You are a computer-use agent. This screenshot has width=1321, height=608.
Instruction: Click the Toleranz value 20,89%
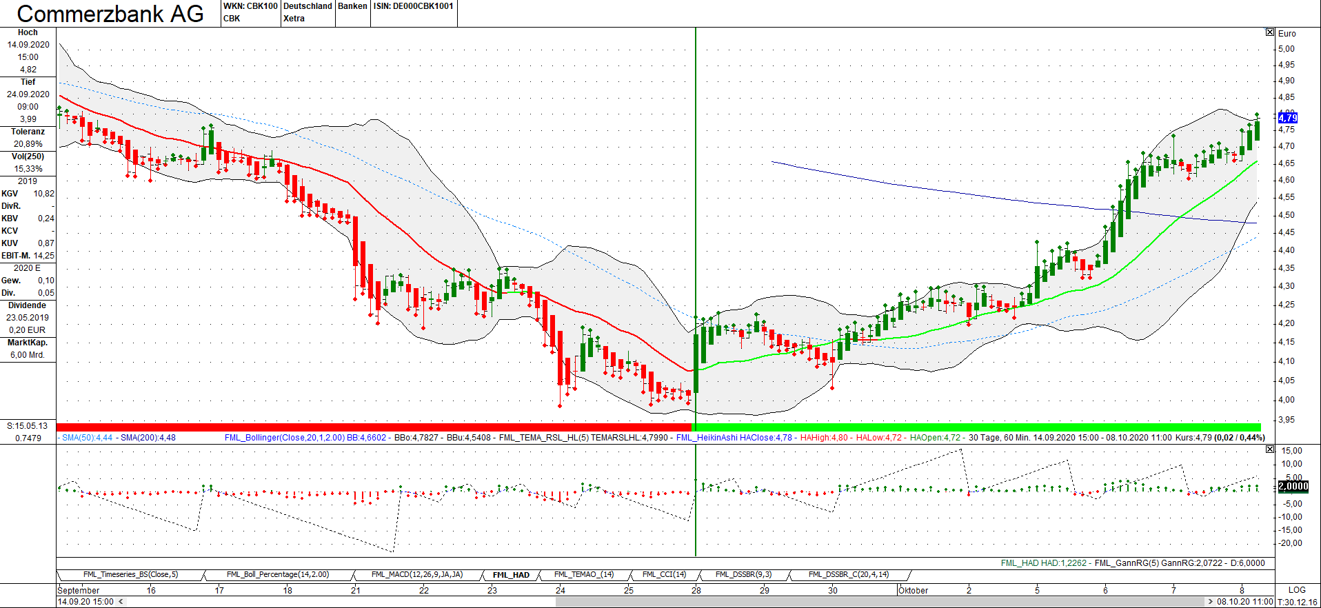pos(28,144)
